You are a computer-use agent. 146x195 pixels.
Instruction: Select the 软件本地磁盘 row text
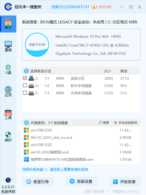point(81,86)
